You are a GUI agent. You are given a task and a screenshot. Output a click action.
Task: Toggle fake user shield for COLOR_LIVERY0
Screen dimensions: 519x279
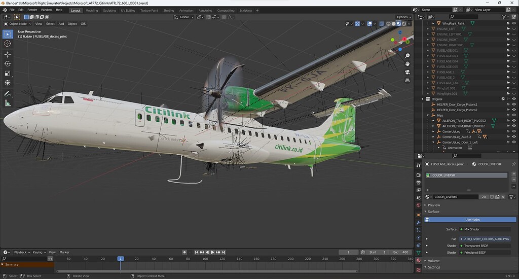(x=492, y=197)
